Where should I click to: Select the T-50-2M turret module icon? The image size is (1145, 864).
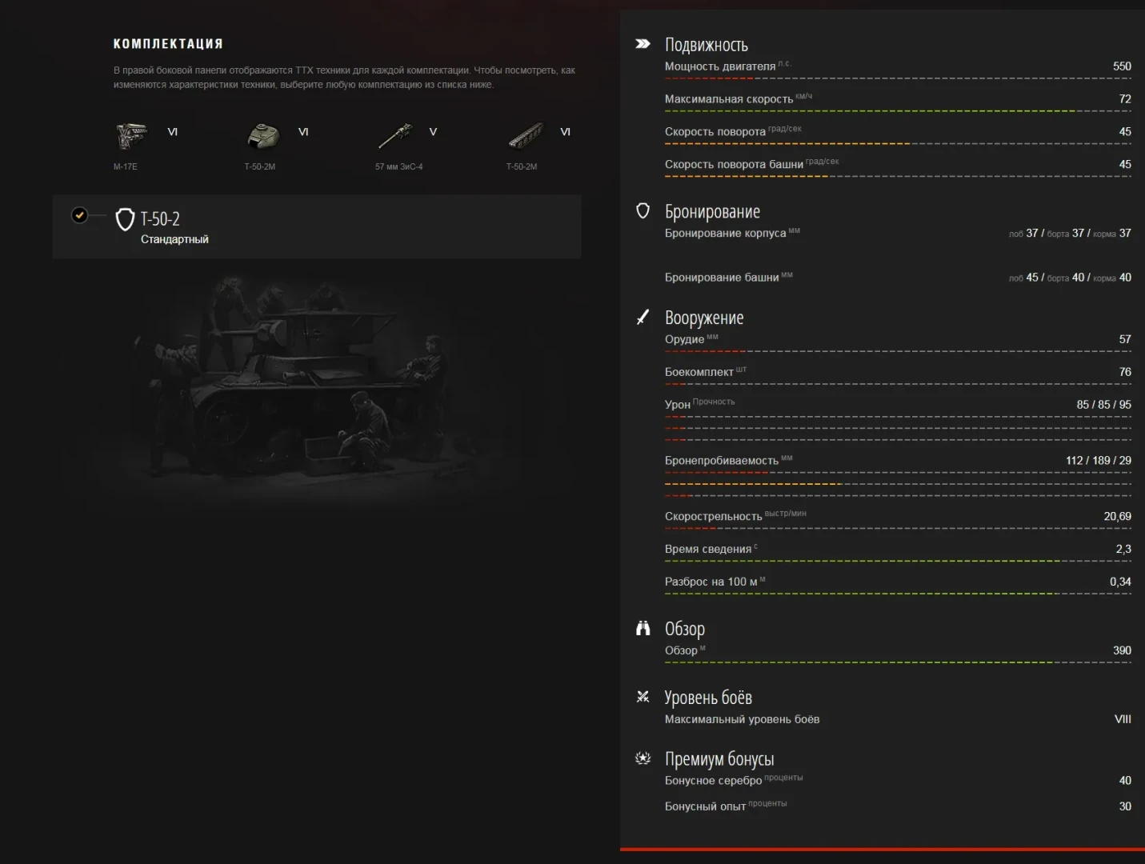coord(262,136)
